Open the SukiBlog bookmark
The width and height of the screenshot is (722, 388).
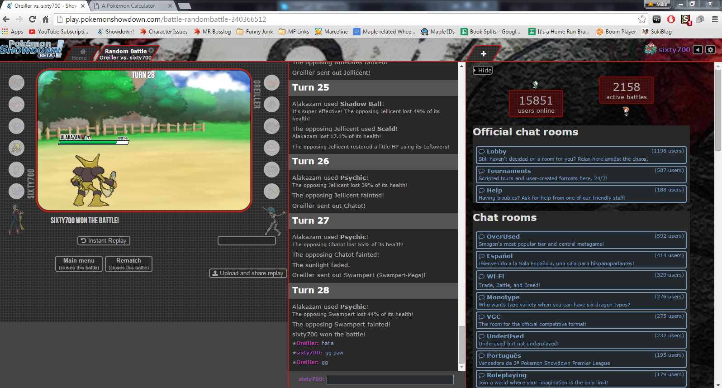pyautogui.click(x=657, y=32)
